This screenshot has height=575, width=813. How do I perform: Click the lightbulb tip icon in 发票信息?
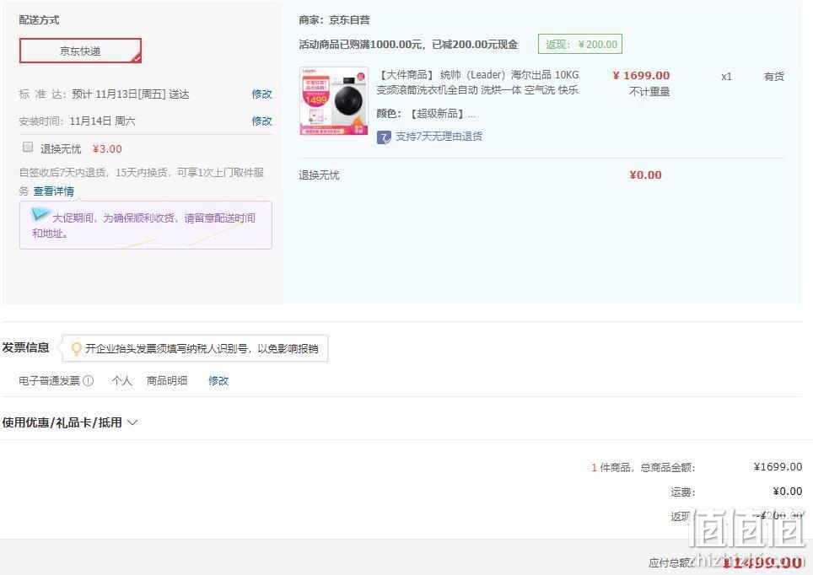pos(76,348)
